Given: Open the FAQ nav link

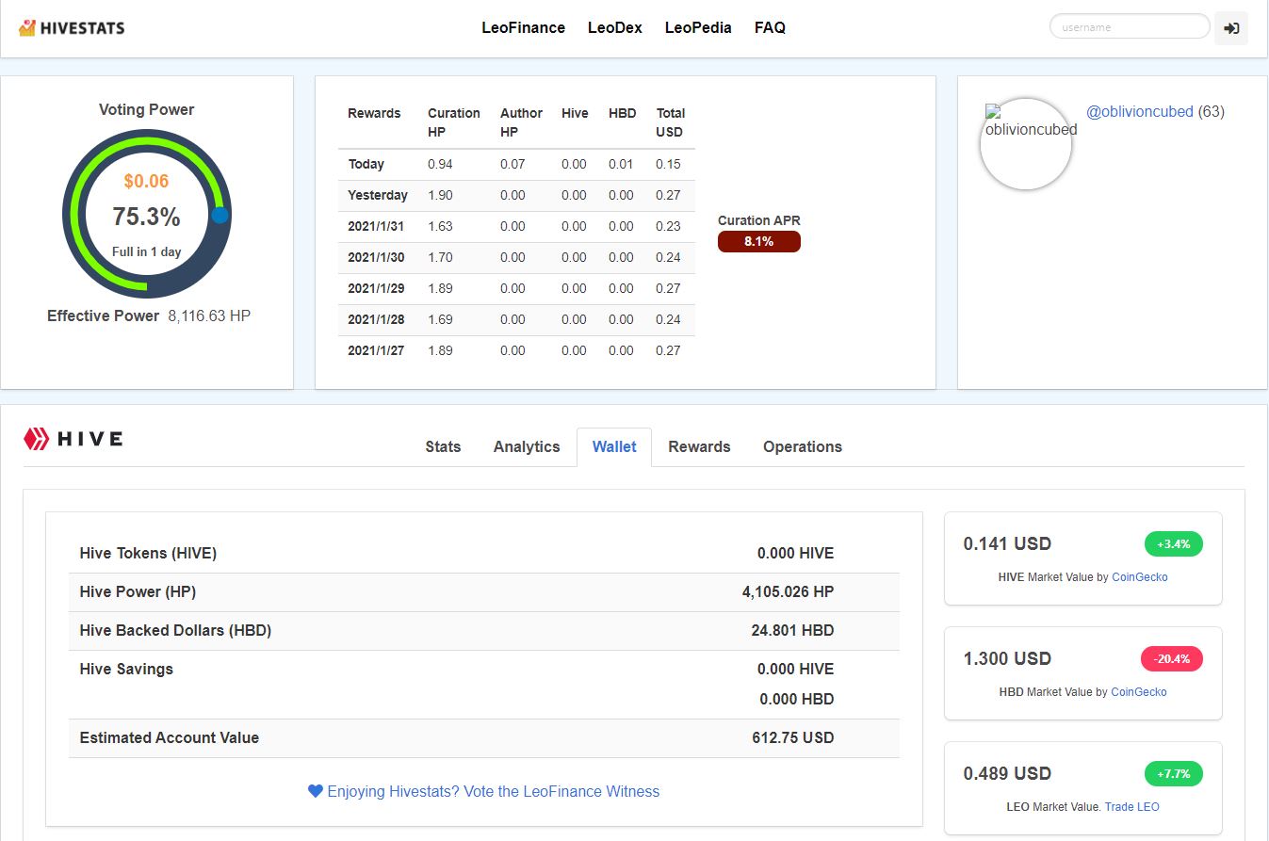Looking at the screenshot, I should click(x=770, y=27).
